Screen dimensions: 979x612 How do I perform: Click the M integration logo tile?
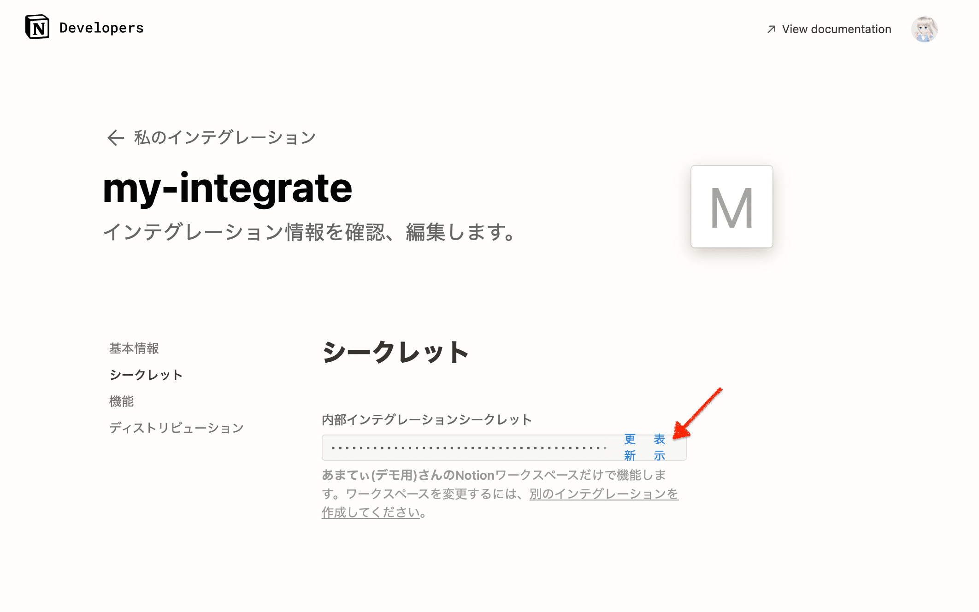pyautogui.click(x=731, y=206)
